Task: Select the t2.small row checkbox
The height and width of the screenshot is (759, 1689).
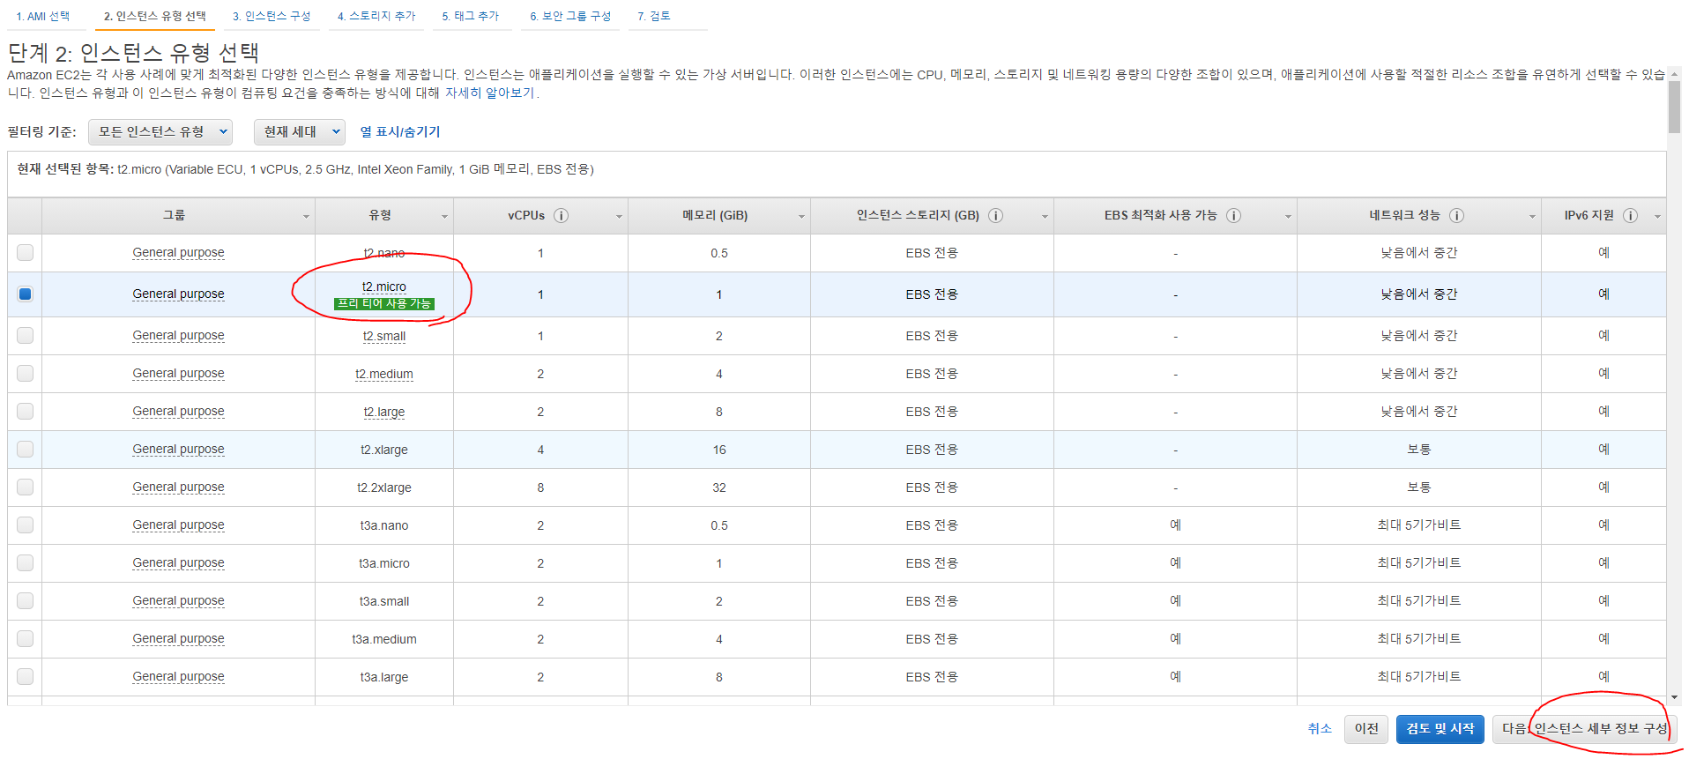Action: coord(25,336)
